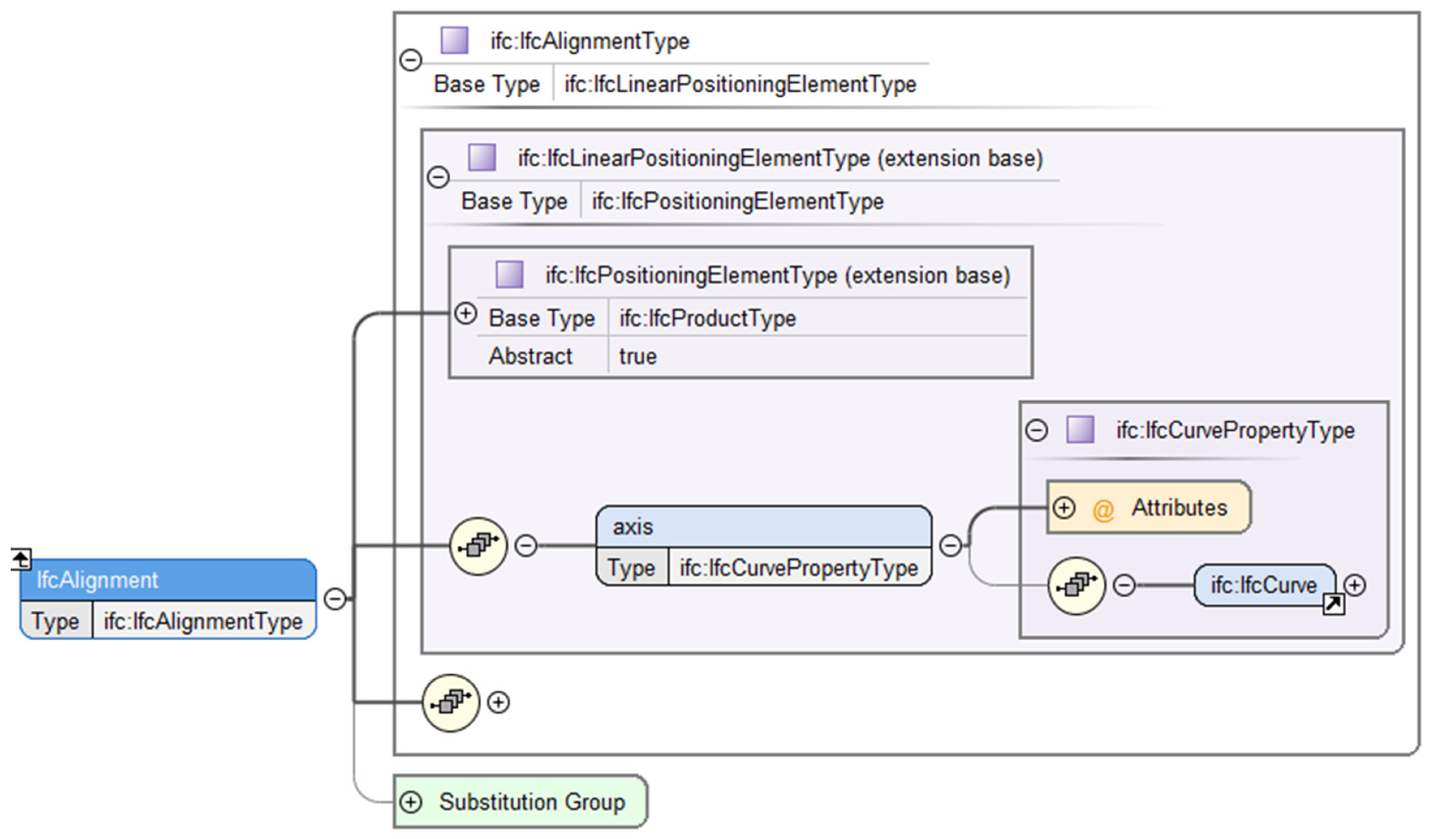Click the sequence compositor icon before axis

(x=479, y=546)
